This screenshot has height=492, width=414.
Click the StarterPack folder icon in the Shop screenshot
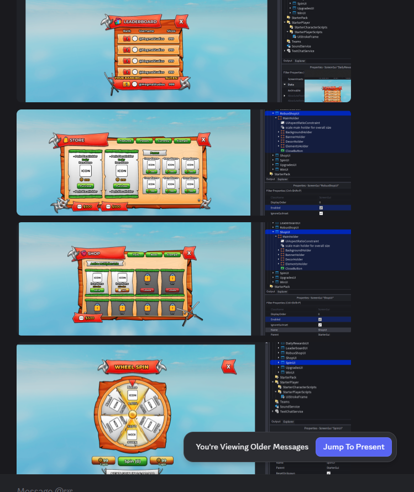[x=271, y=287]
